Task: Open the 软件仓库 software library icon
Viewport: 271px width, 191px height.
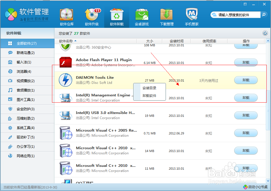Action: click(67, 14)
